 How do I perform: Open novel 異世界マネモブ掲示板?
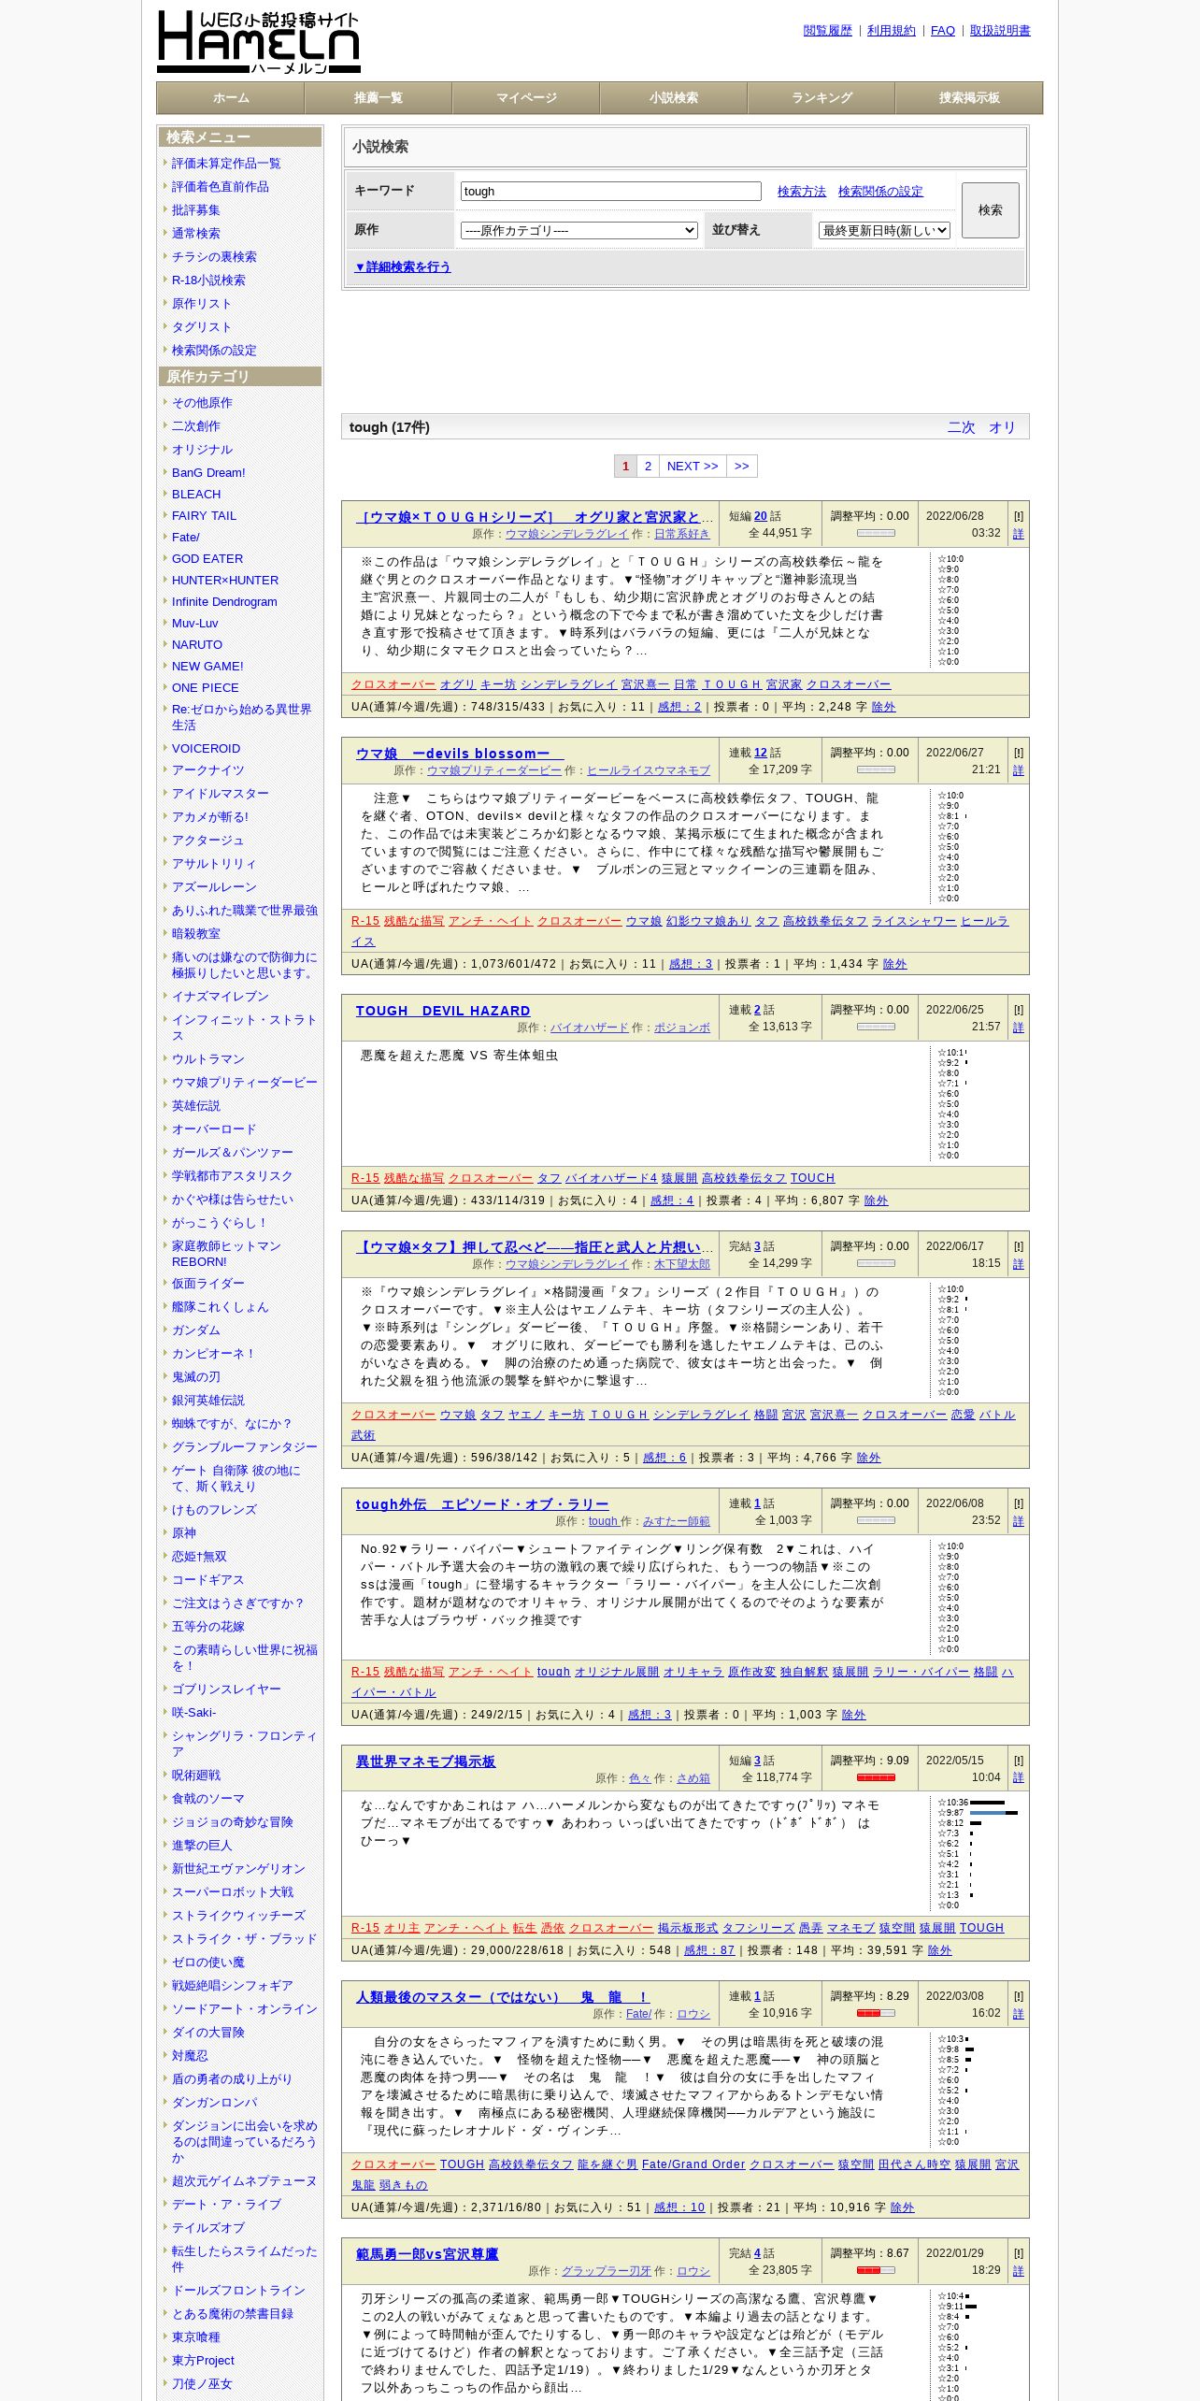coord(425,1761)
